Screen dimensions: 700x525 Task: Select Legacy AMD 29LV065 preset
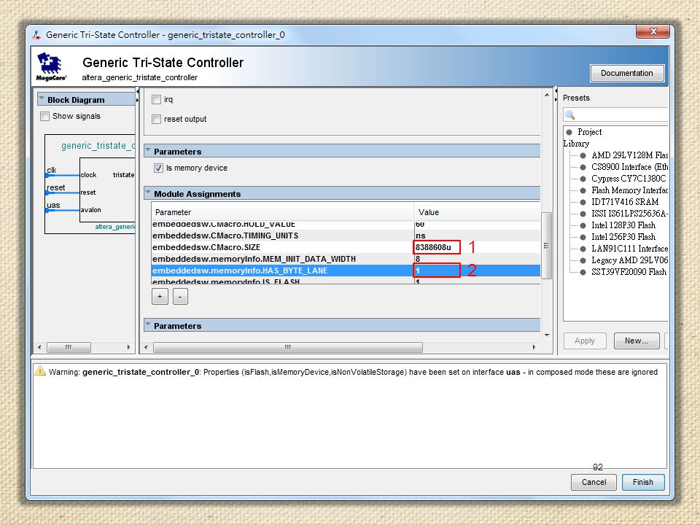pyautogui.click(x=629, y=260)
